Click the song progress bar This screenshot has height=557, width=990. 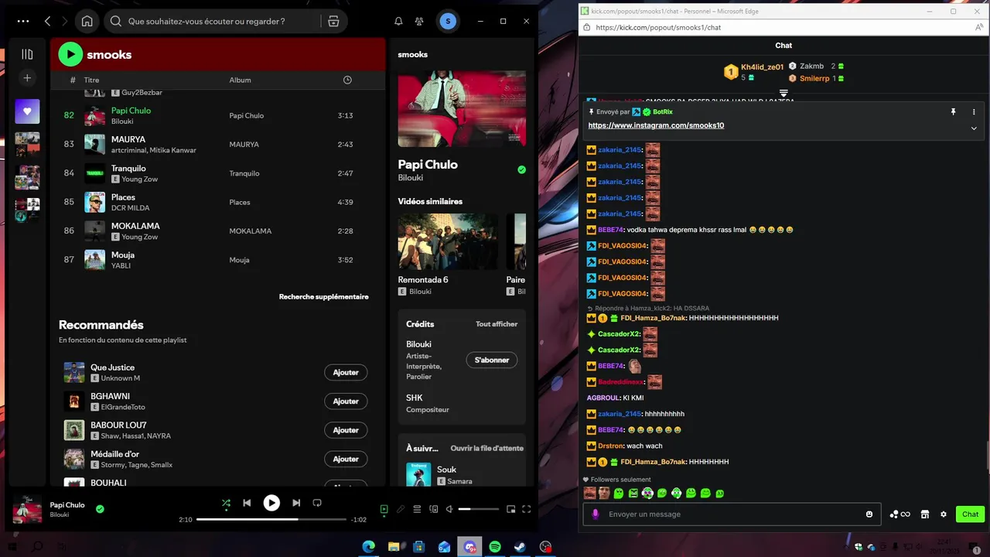(x=271, y=520)
